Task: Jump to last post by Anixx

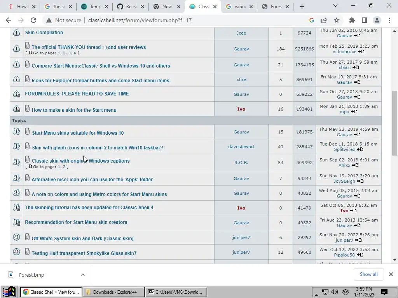Action: point(355,165)
